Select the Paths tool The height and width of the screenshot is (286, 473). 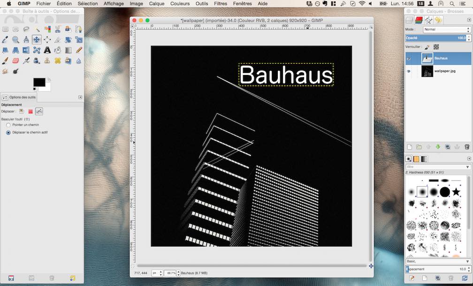coord(79,29)
